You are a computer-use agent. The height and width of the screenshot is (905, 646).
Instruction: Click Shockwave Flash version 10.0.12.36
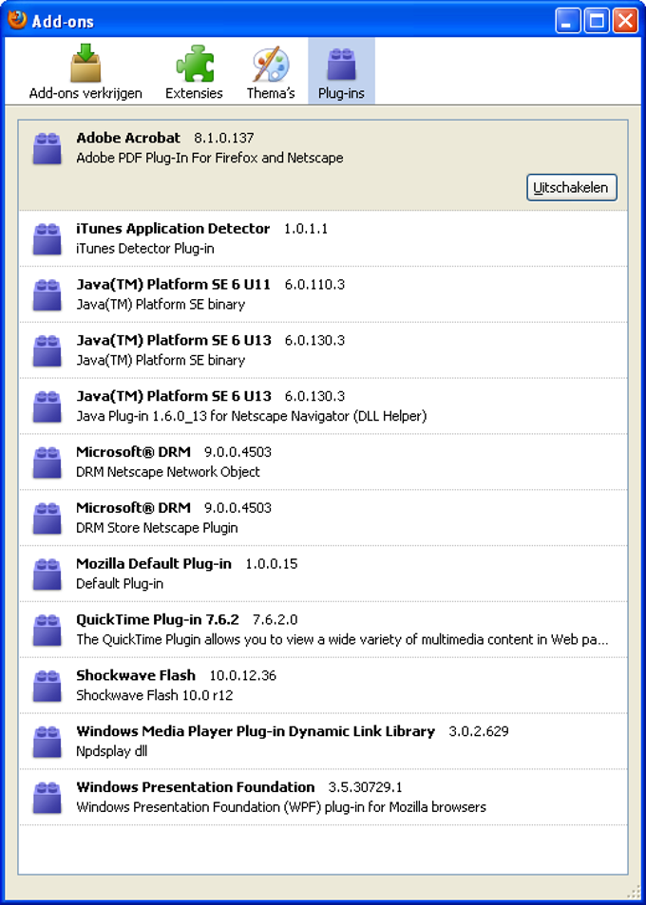click(x=243, y=675)
